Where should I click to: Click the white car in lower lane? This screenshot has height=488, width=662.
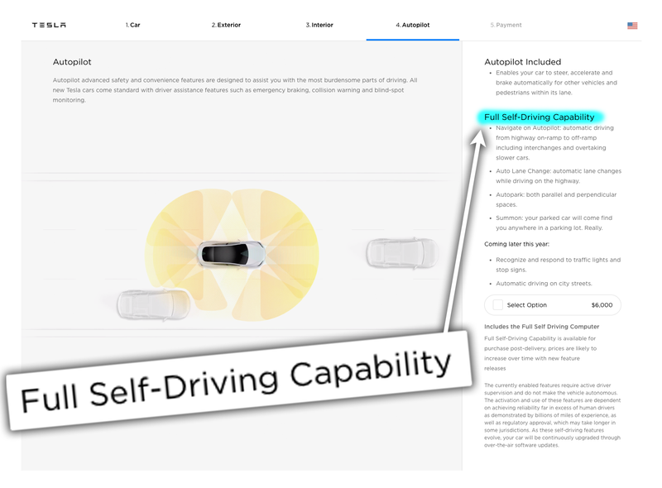pos(153,304)
